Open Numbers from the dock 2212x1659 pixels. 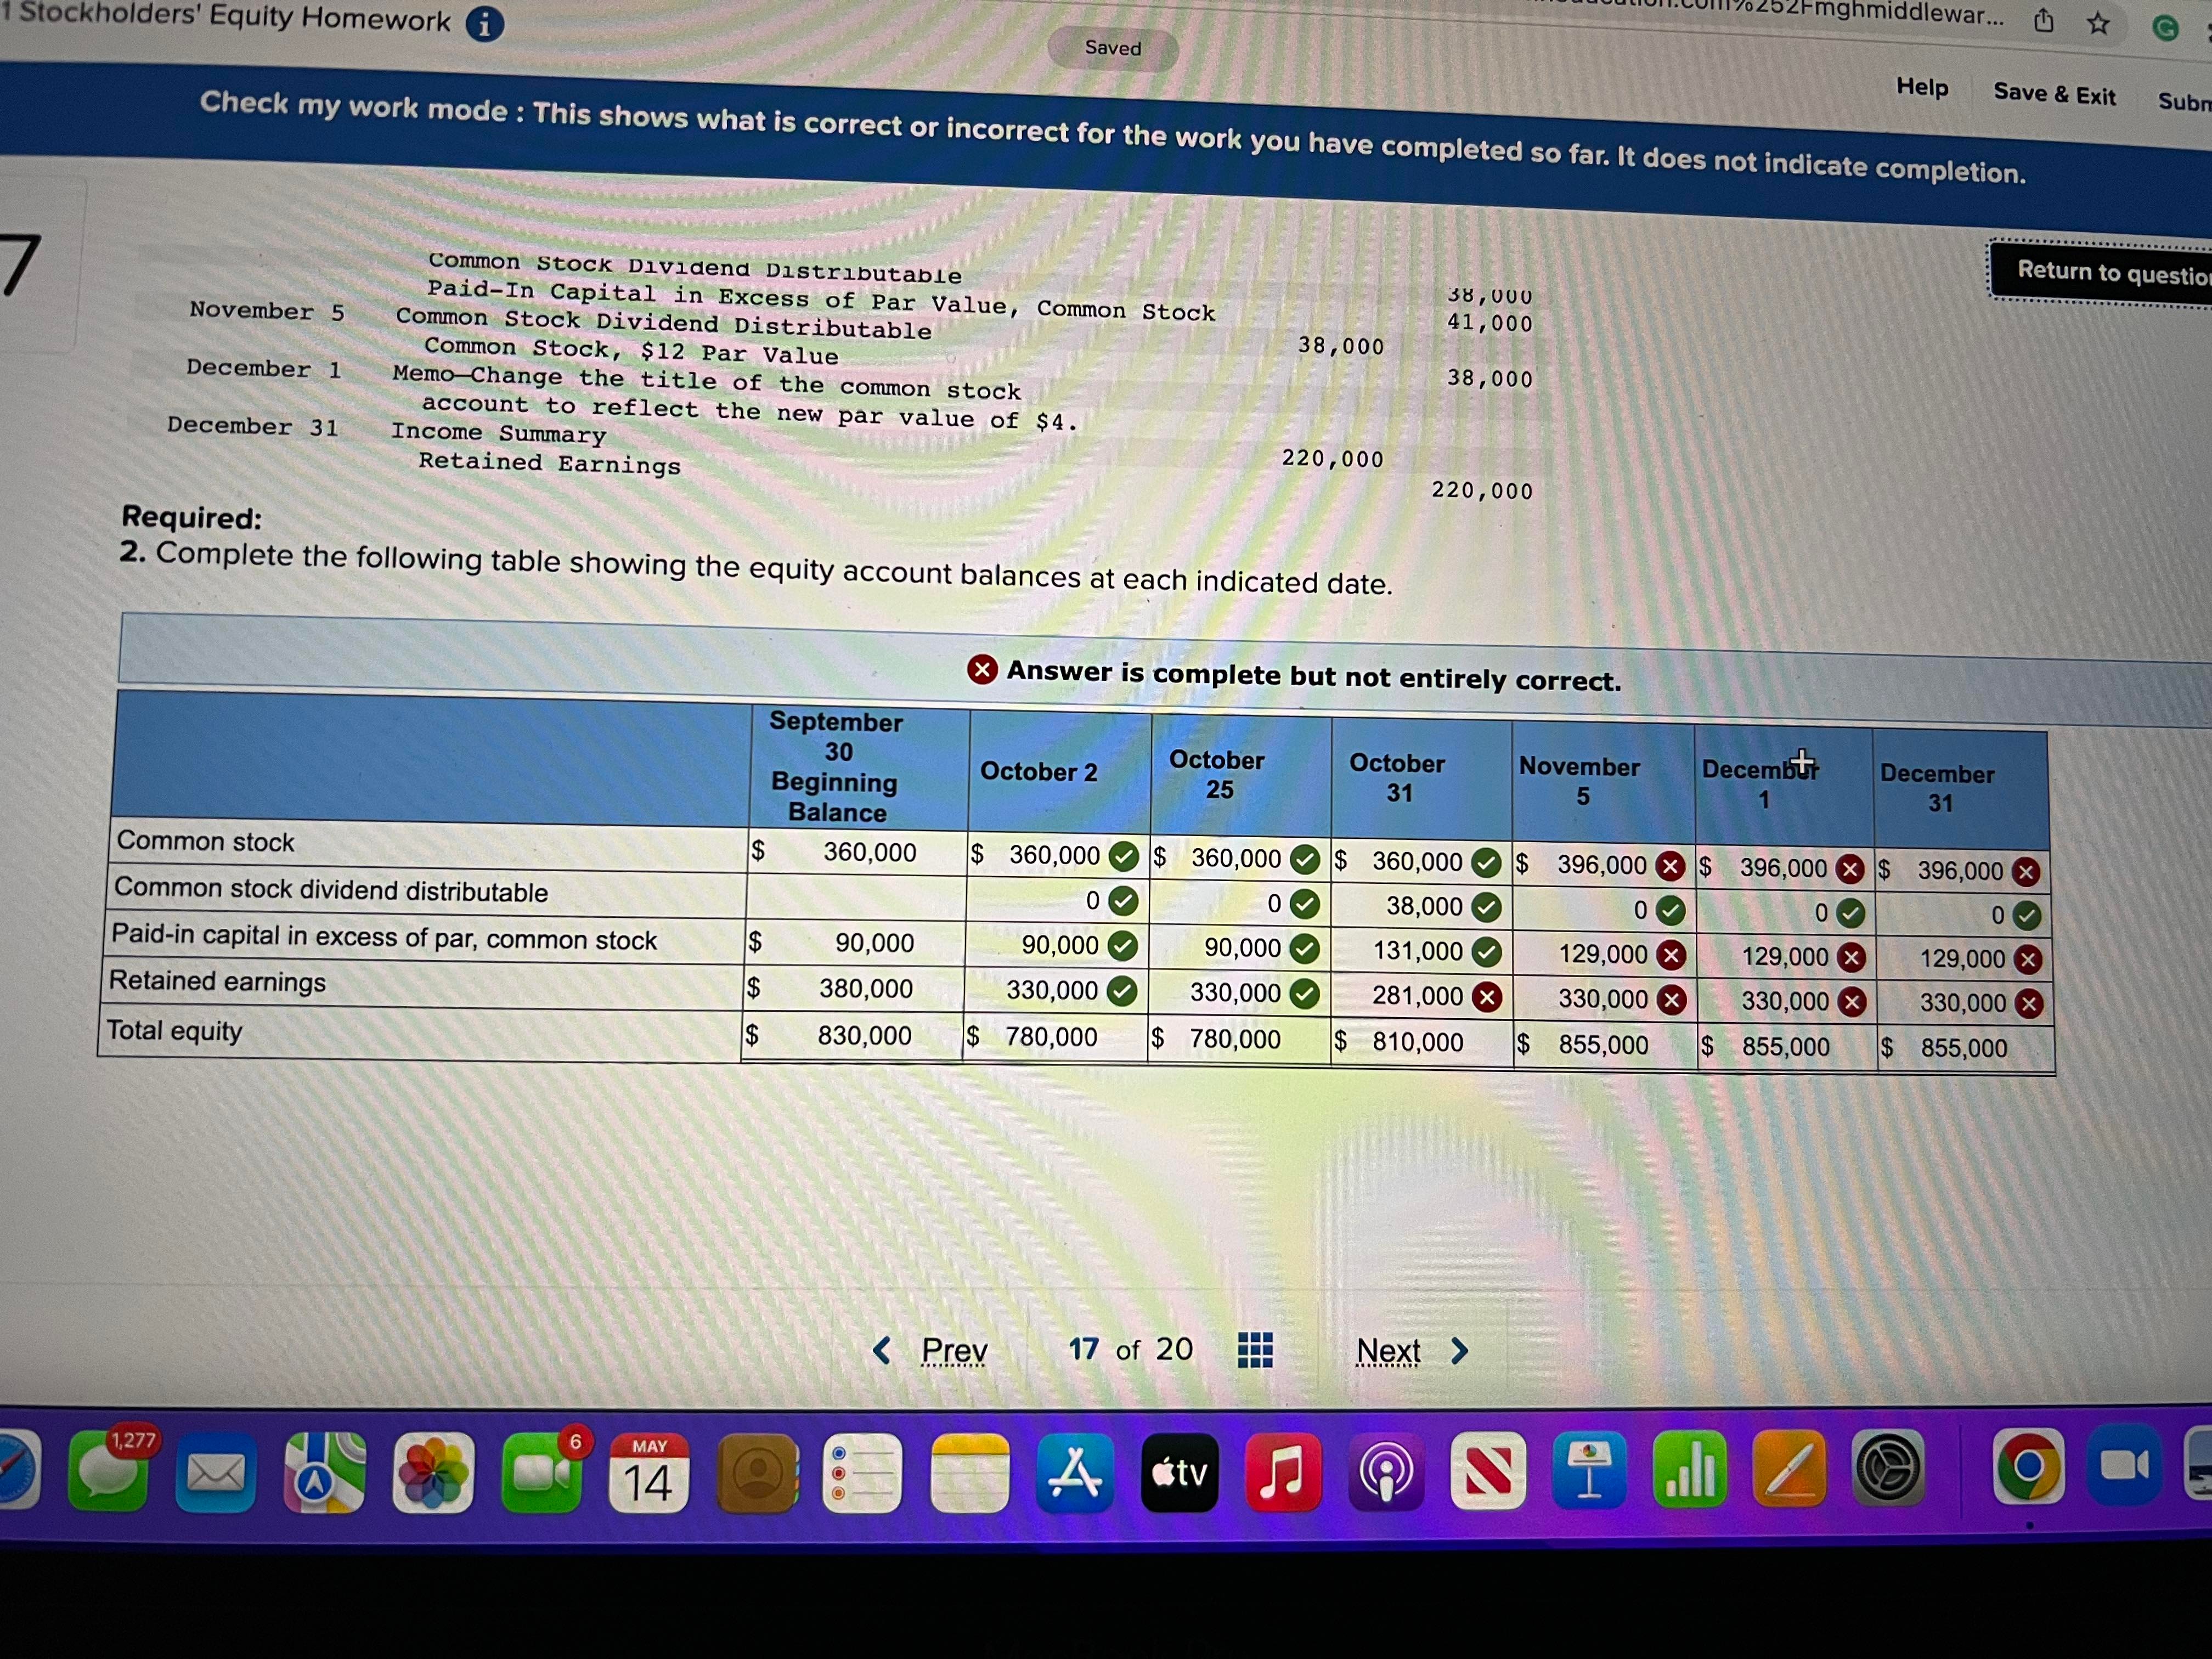1690,1469
